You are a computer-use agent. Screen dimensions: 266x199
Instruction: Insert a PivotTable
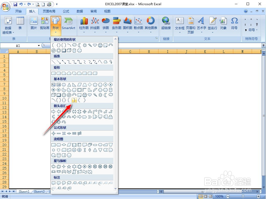8,25
